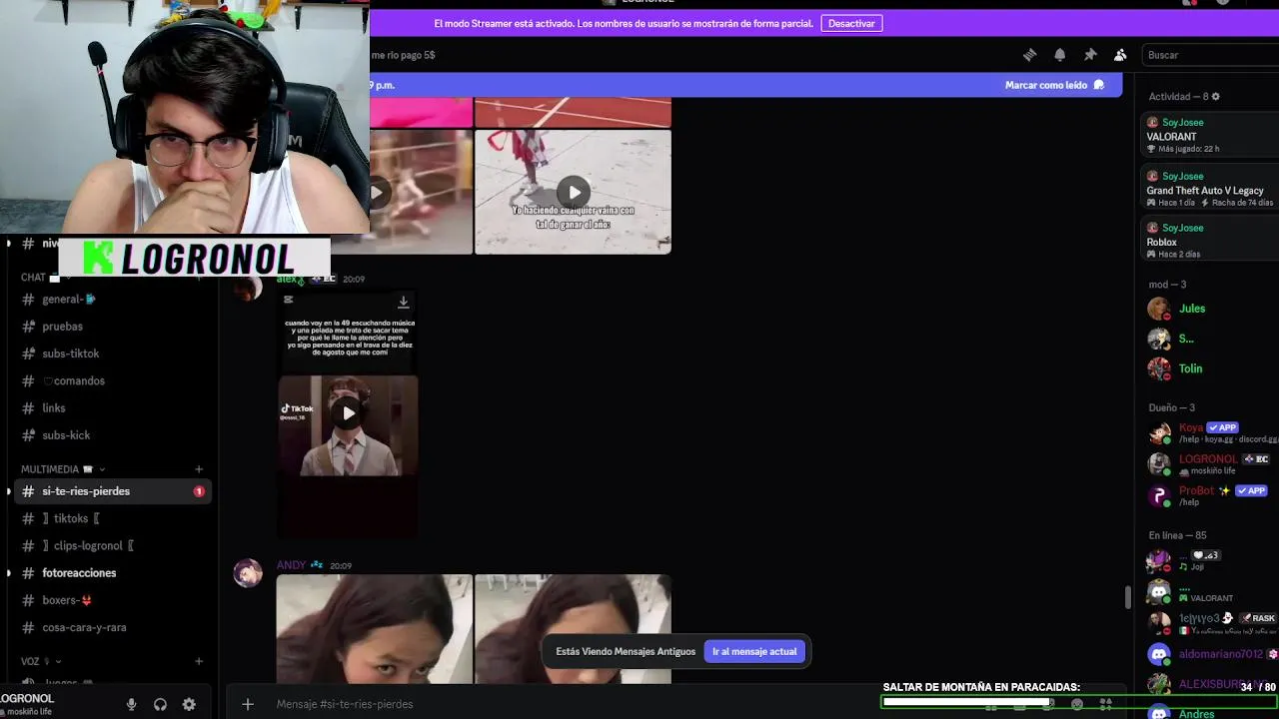Open member aldomariano7012
The width and height of the screenshot is (1279, 719).
coord(1210,654)
